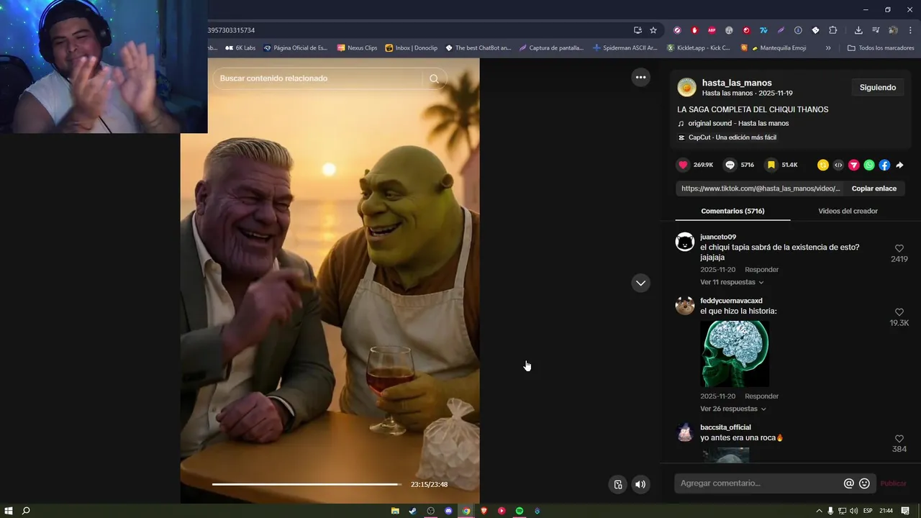
Task: Like feddycuernavacaxd's comment
Action: [x=899, y=312]
